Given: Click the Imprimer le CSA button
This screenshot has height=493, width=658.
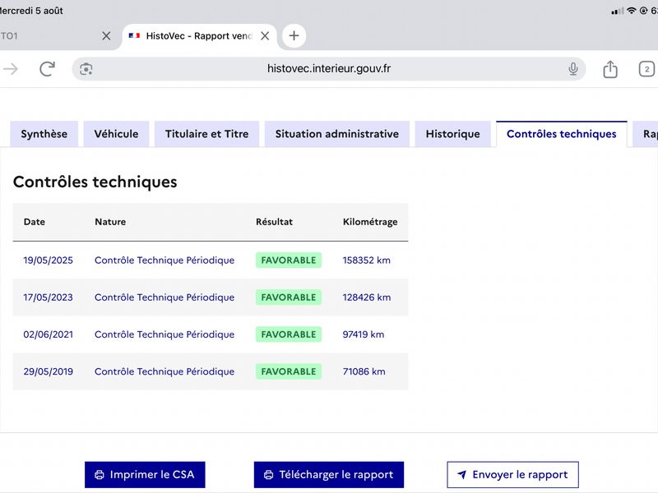Looking at the screenshot, I should pos(145,475).
